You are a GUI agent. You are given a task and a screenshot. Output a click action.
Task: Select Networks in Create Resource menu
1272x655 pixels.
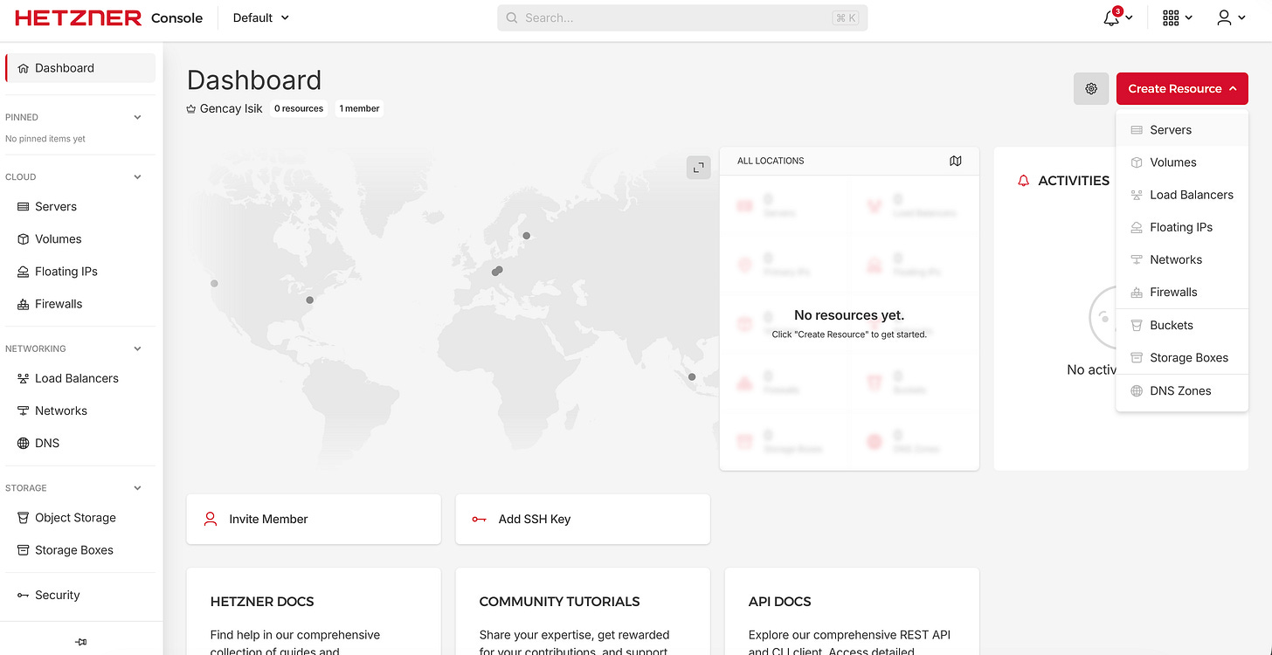(x=1182, y=259)
